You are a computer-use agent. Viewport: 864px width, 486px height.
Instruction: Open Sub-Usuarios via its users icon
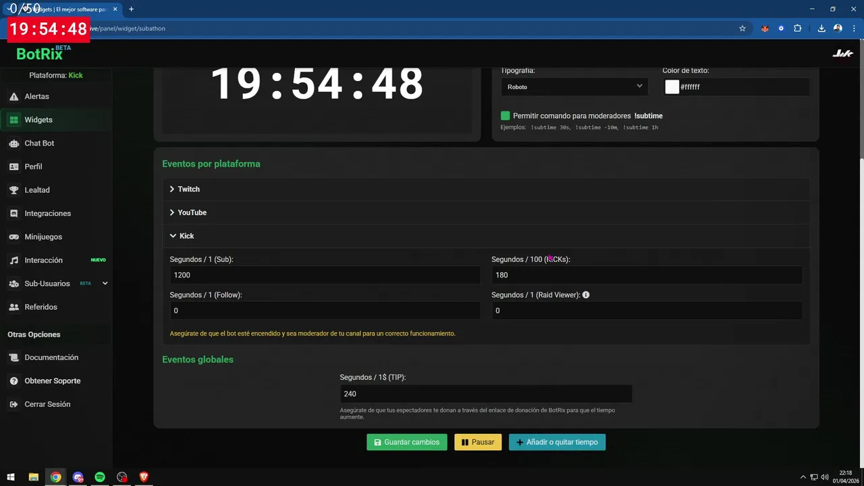[13, 283]
